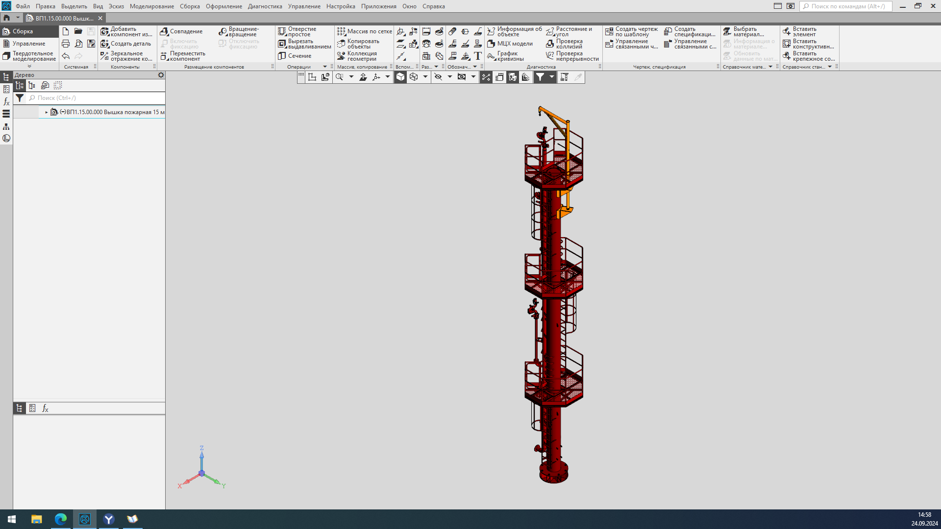
Task: Click Add component from file icon
Action: 105,32
